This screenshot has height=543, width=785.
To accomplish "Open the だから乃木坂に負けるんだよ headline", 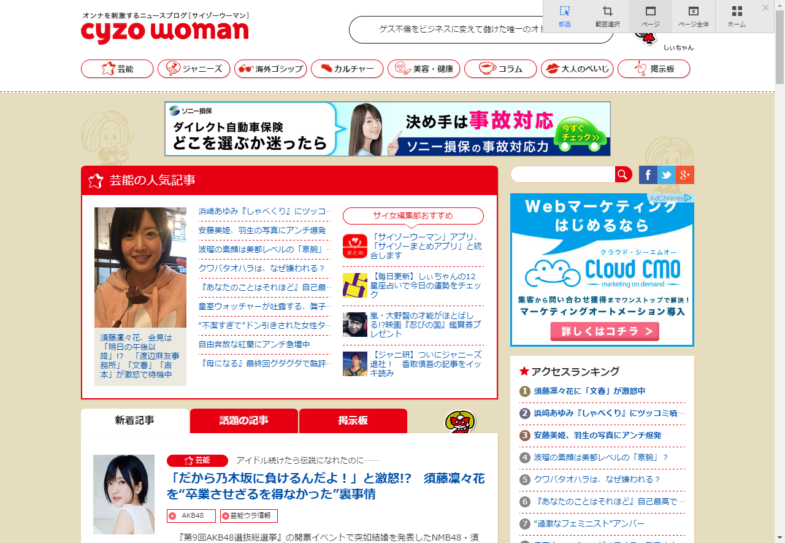I will 326,486.
